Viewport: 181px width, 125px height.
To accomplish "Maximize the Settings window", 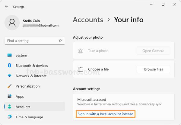I will 163,5.
